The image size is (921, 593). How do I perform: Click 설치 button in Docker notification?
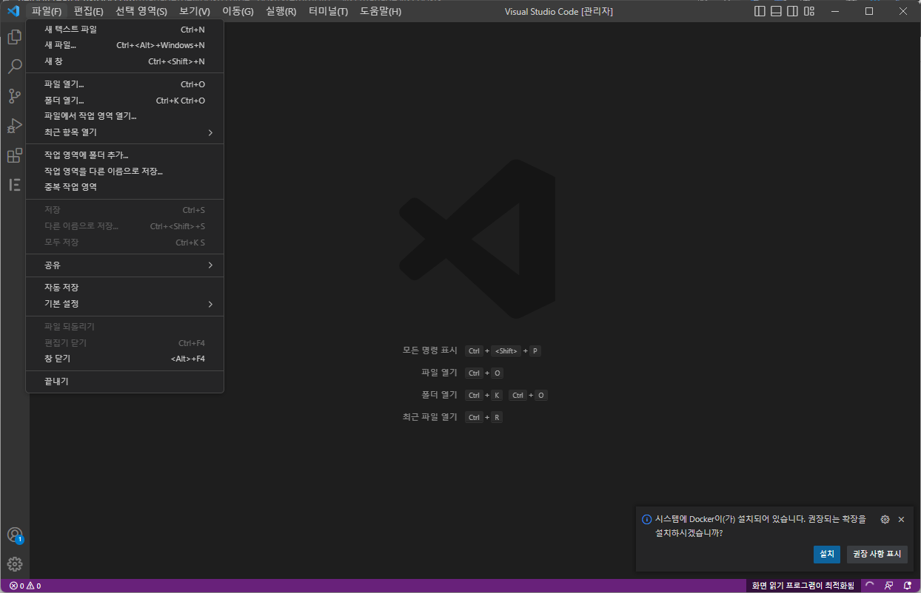(x=827, y=554)
